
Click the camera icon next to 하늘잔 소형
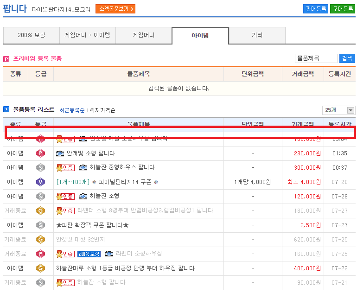point(83,196)
